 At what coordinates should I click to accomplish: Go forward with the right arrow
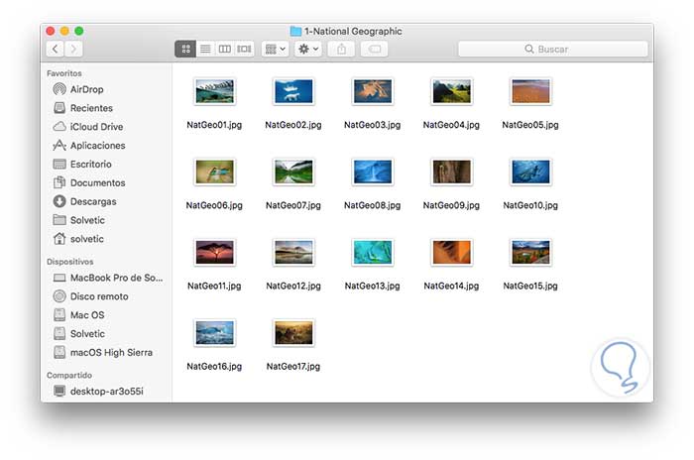[73, 49]
